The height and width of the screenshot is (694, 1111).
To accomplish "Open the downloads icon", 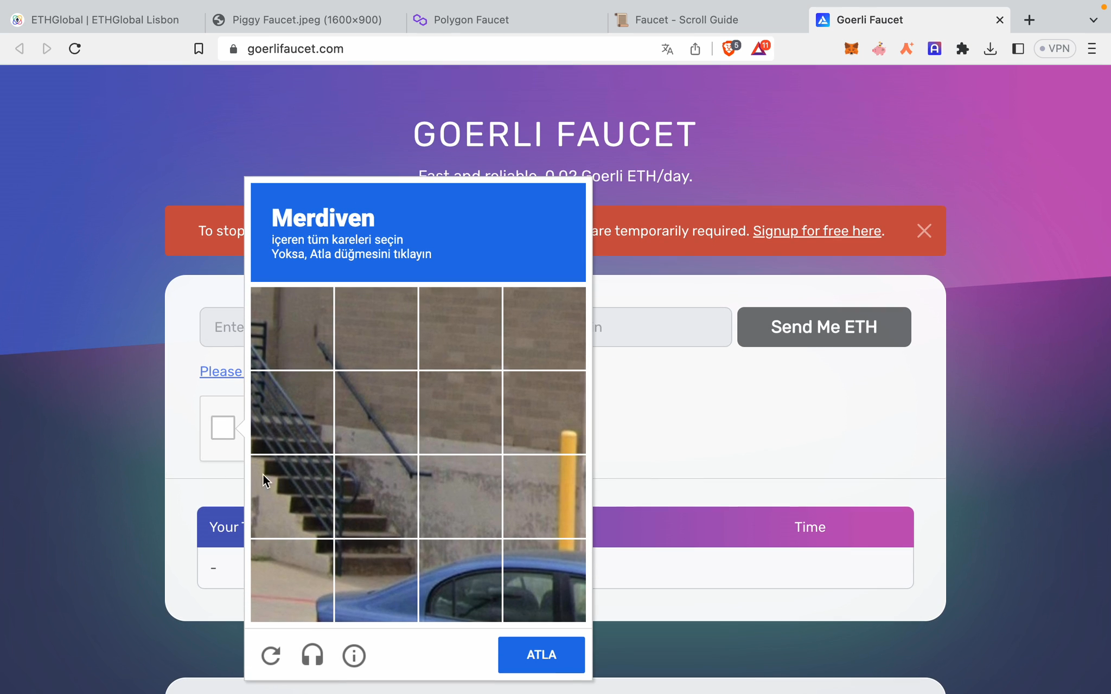I will 990,49.
